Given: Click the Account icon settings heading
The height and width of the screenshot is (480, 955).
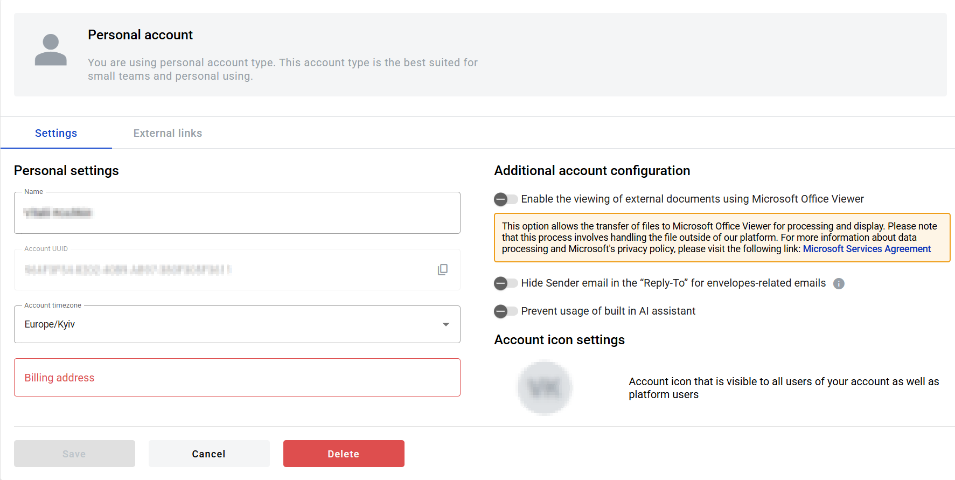Looking at the screenshot, I should pos(559,340).
